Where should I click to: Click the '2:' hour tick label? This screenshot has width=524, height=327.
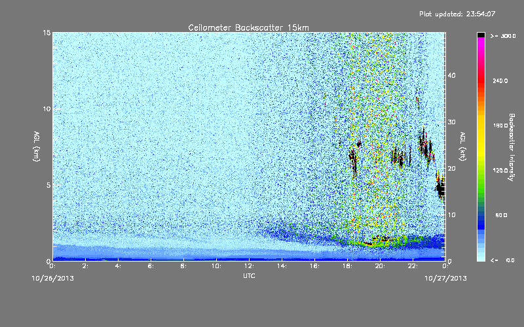tap(86, 266)
